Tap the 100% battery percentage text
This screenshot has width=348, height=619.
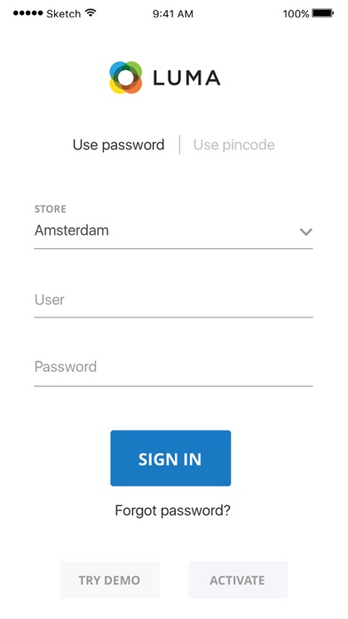point(296,14)
